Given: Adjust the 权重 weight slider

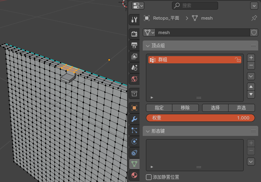Looking at the screenshot, I should tap(200, 118).
